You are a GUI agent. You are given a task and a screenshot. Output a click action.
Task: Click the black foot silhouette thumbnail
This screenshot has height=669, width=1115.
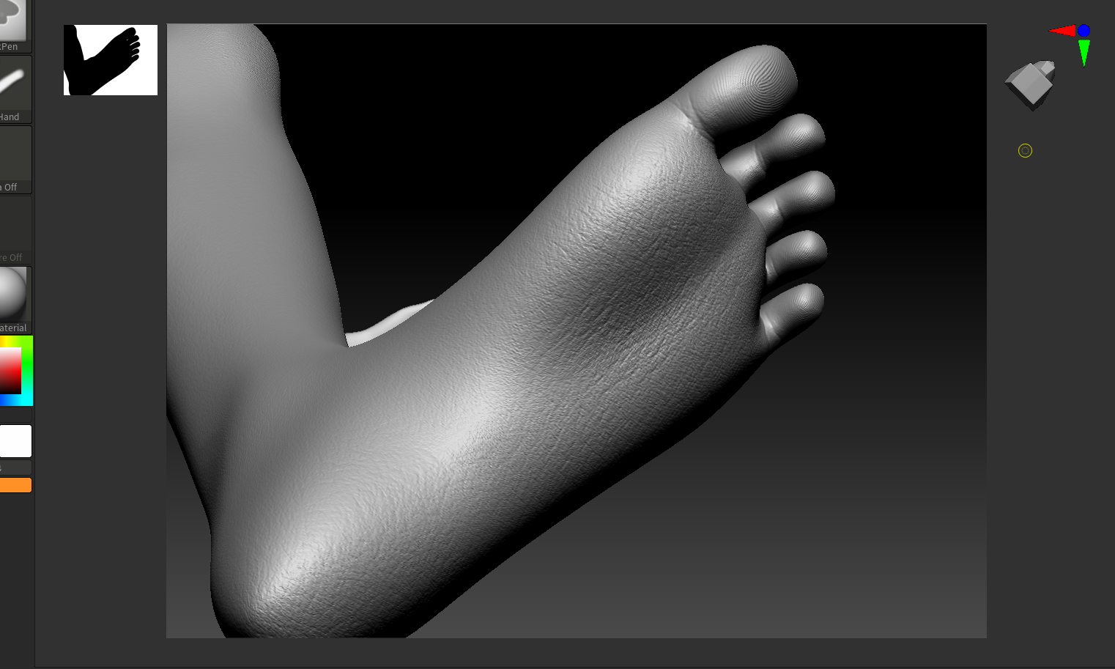[x=111, y=60]
